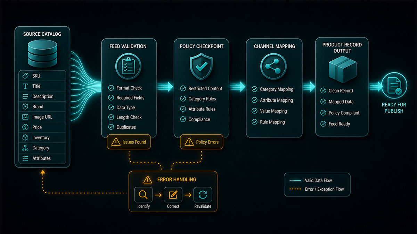Select the Issues Found badge
Viewport: 417px width, 234px height.
[129, 142]
